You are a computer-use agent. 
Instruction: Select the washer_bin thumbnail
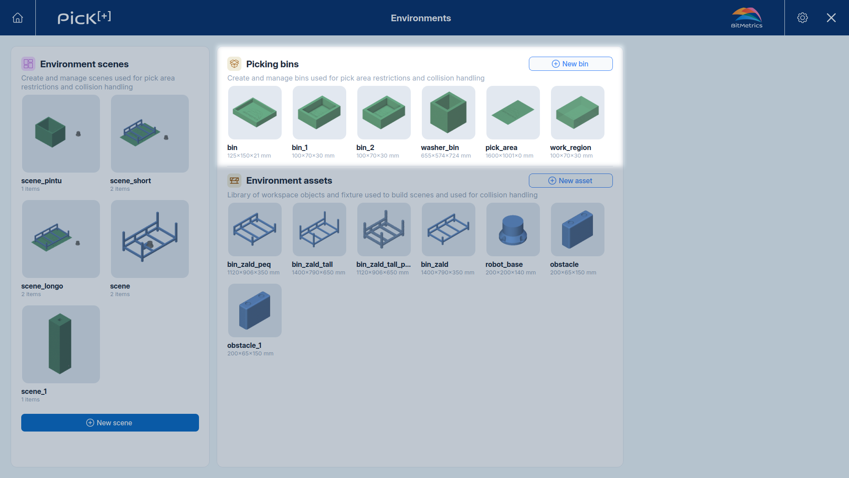448,113
